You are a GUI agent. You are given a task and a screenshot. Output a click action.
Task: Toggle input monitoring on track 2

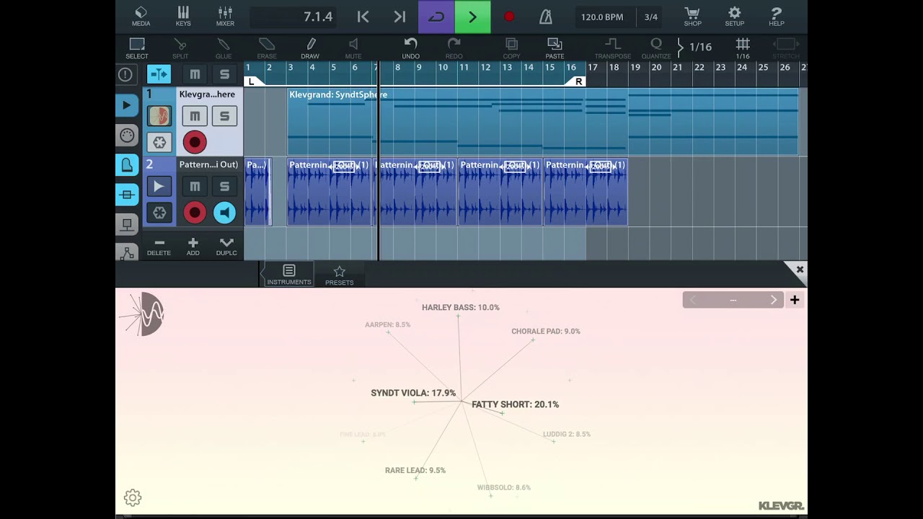224,213
